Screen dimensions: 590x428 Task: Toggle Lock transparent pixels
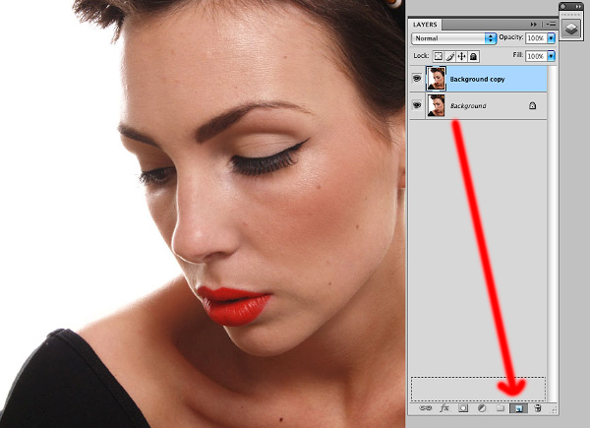click(x=438, y=56)
